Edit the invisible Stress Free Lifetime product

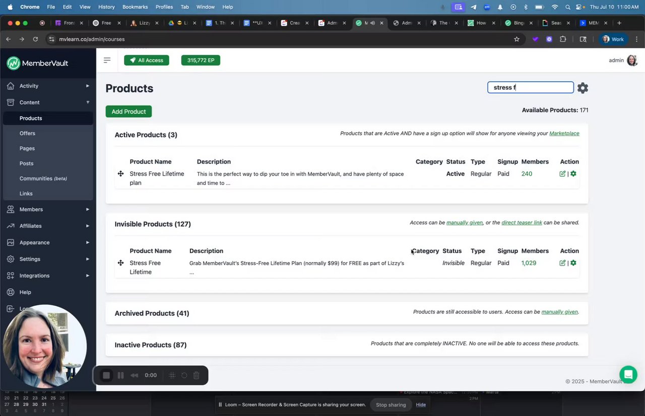(562, 263)
